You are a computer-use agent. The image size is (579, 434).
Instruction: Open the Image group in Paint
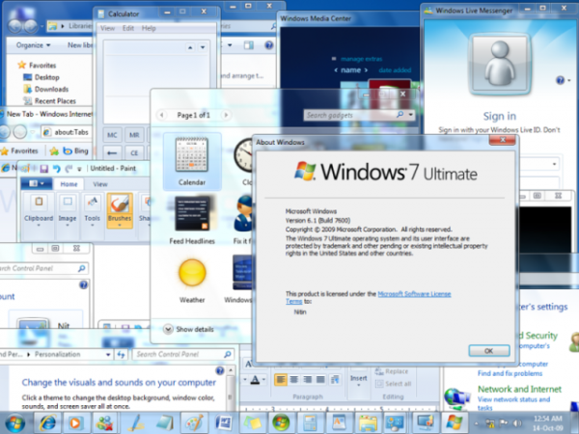pyautogui.click(x=68, y=210)
